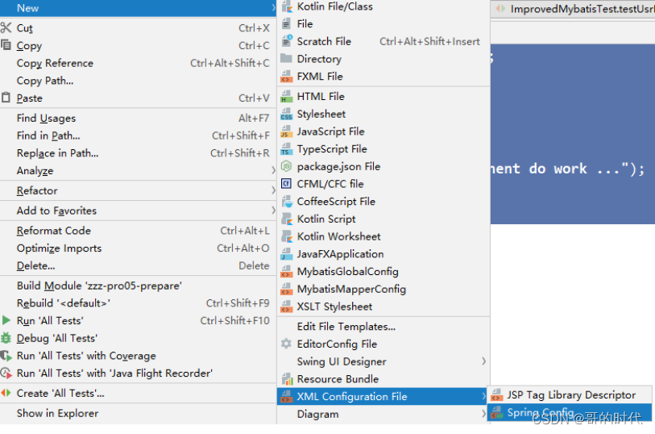Screen dimensions: 655x434
Task: Select Find in Path... entry
Action: (x=139, y=136)
